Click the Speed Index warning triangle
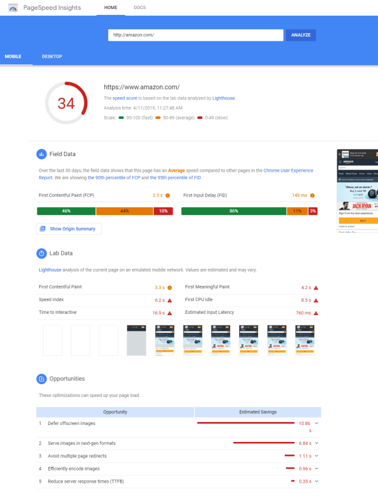The height and width of the screenshot is (496, 378). coord(170,300)
